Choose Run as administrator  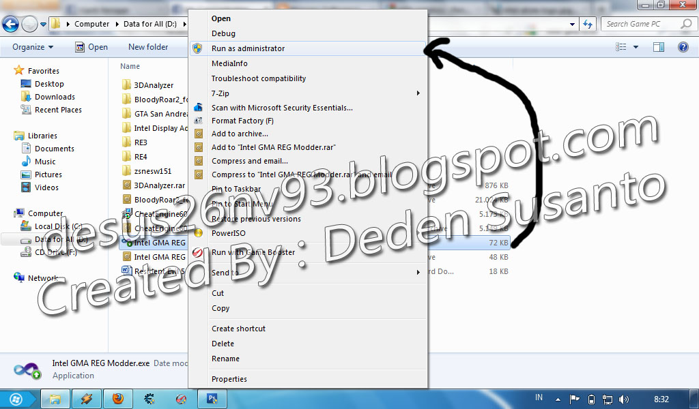tap(308, 48)
